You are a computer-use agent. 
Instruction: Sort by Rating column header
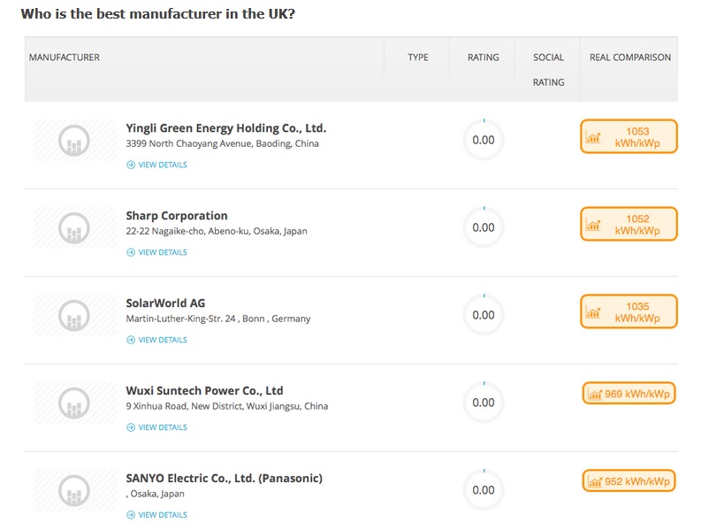(x=483, y=58)
